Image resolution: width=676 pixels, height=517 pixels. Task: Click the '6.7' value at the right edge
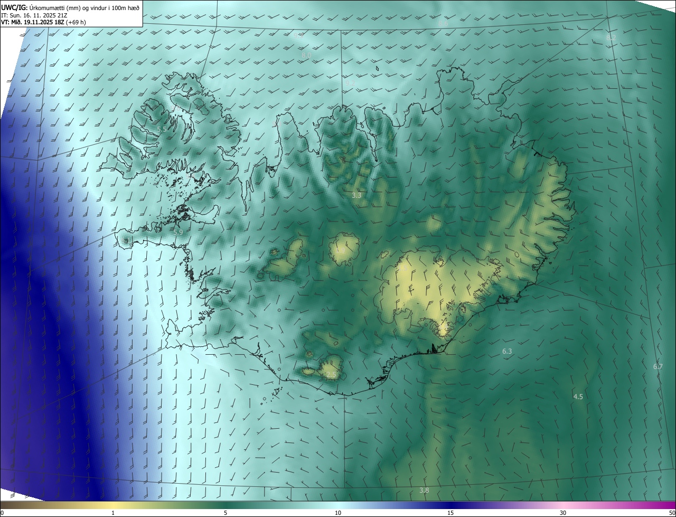(x=658, y=366)
